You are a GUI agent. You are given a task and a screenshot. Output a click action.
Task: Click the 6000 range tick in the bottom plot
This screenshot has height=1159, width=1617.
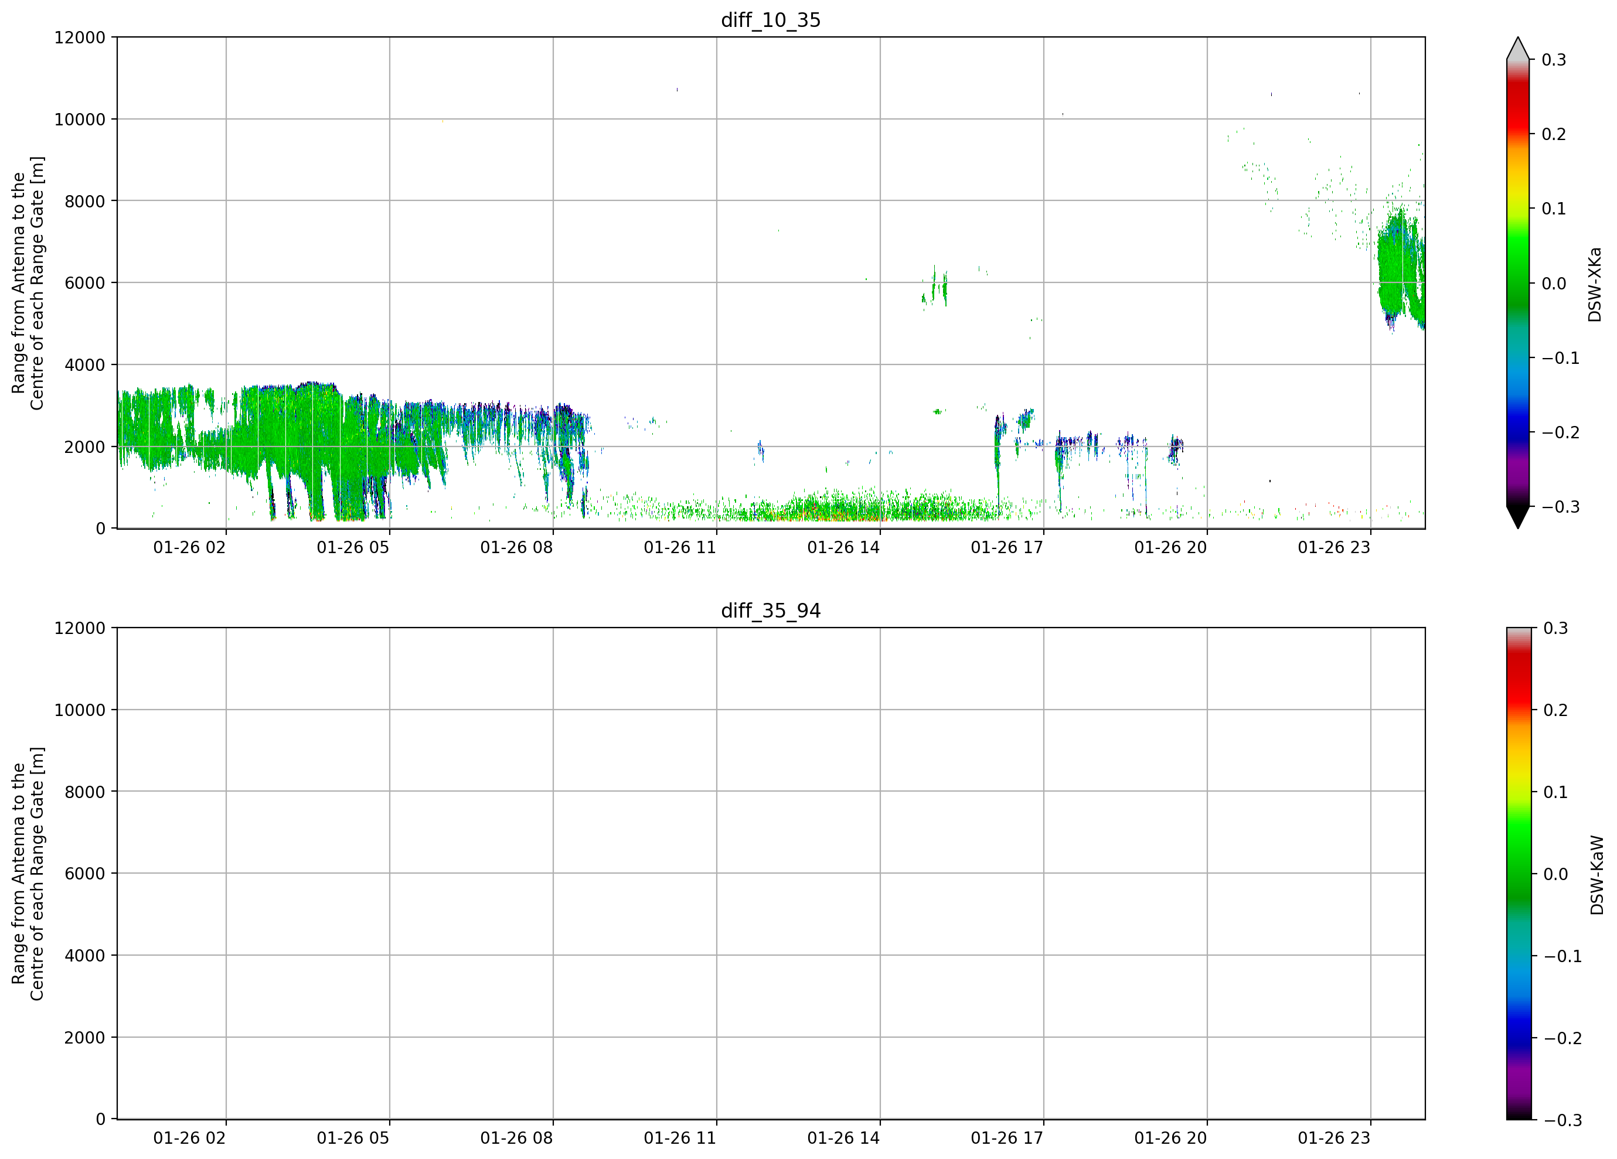coord(85,874)
